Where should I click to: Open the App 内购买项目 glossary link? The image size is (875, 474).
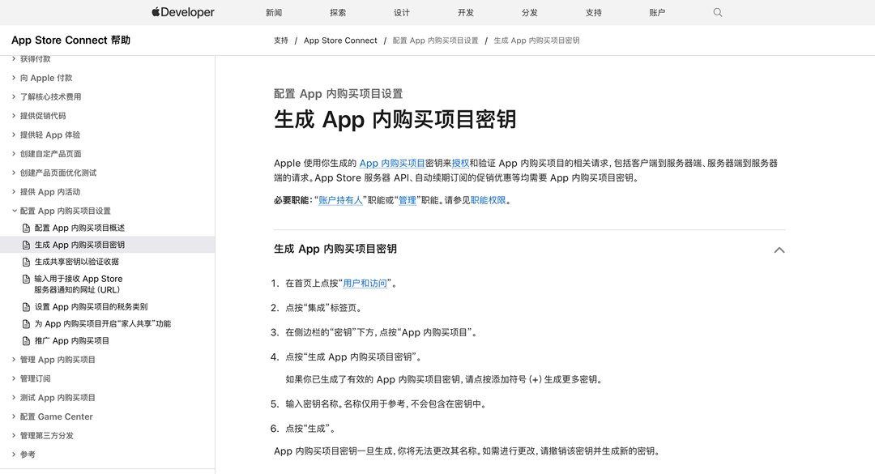pos(392,163)
